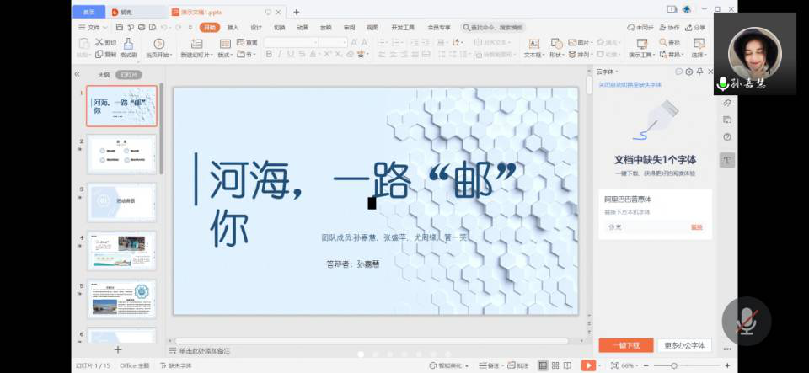Click the Shapes icon in ribbon
809x373 pixels.
tap(556, 43)
